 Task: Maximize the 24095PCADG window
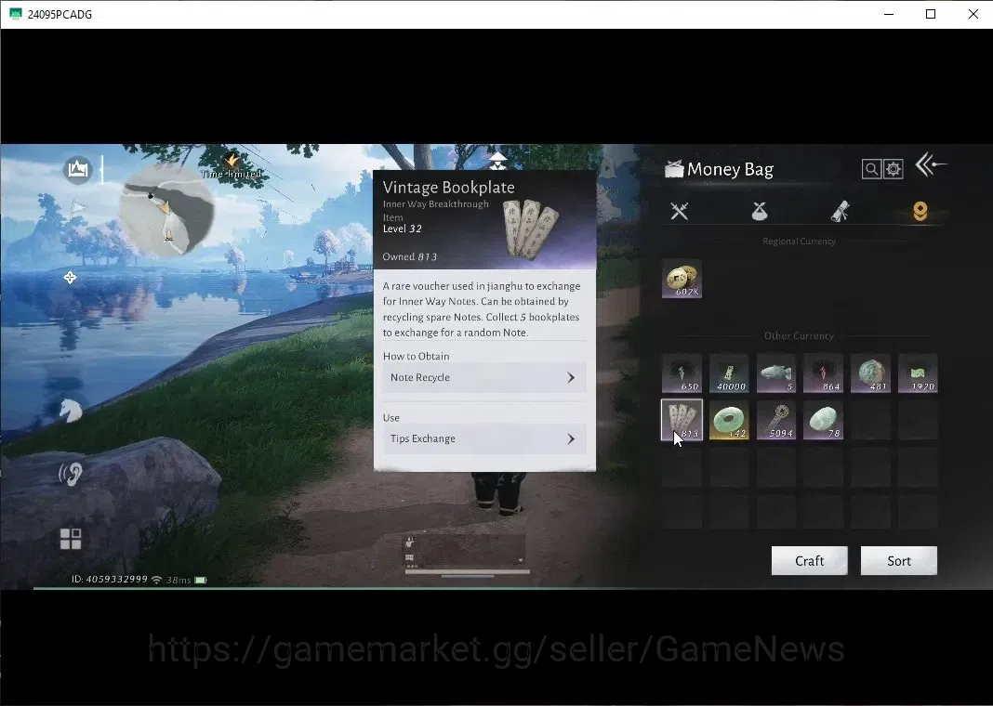click(931, 14)
